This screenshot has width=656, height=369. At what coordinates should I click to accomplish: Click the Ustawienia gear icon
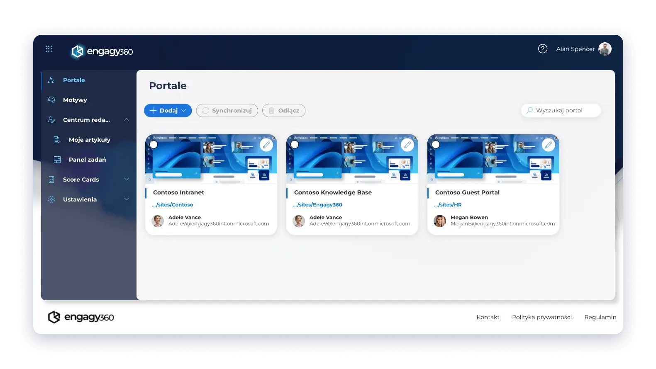tap(51, 199)
